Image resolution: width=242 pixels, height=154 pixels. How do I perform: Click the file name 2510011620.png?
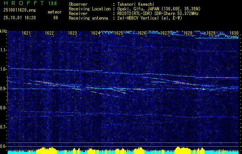(x=20, y=10)
